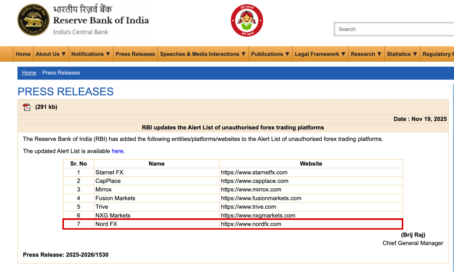This screenshot has height=272, width=454.
Task: Open the Press Releases nav item
Action: (x=135, y=54)
